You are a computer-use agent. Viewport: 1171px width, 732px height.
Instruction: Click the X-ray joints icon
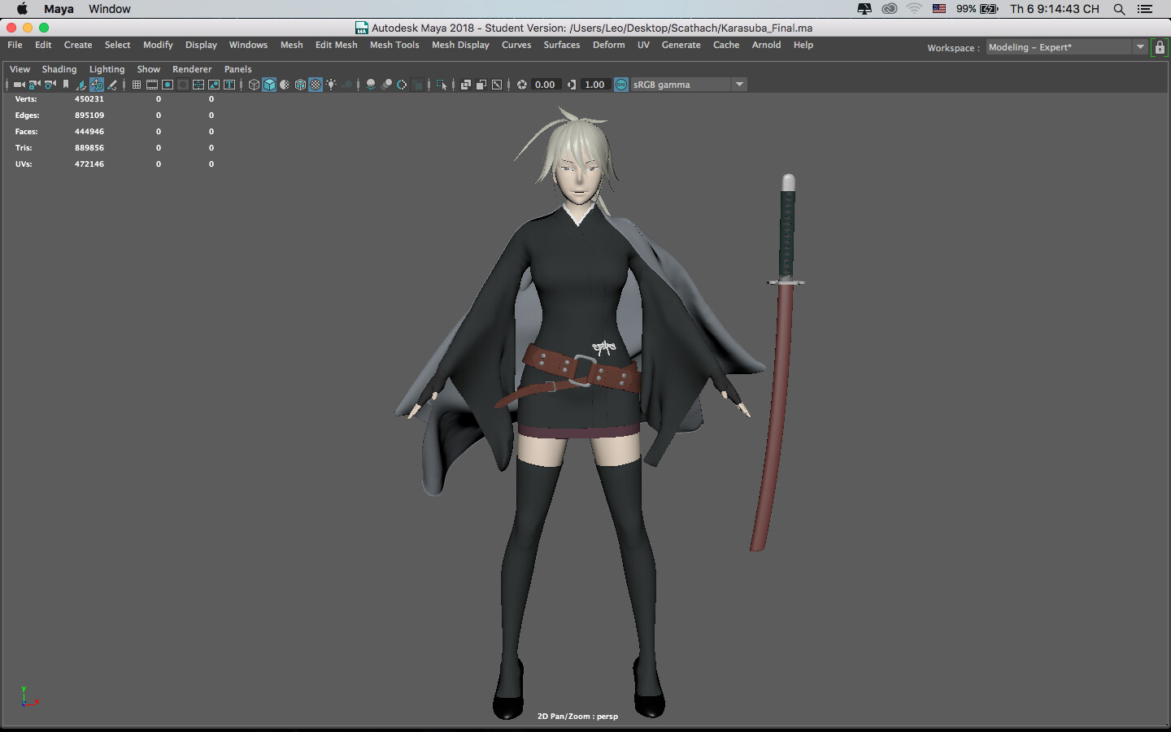(x=497, y=85)
